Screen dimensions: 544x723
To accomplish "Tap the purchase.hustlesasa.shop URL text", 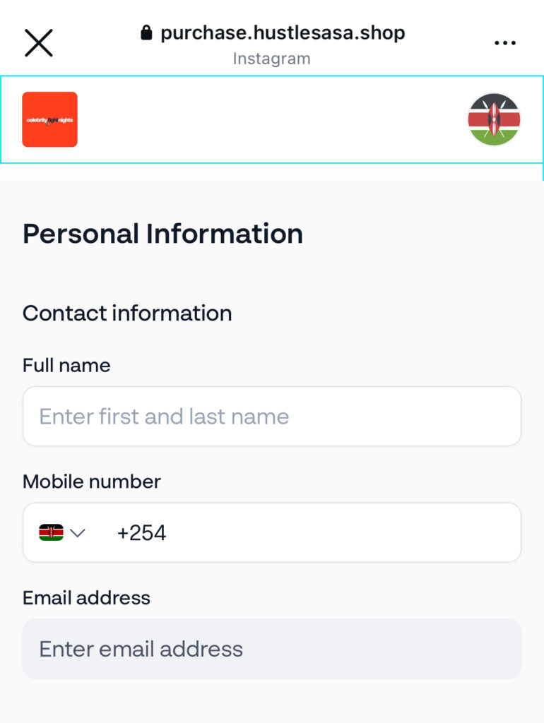I will pos(283,32).
